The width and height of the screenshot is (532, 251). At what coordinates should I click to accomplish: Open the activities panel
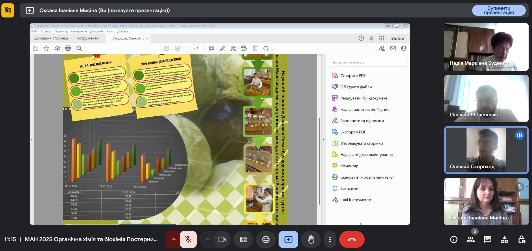pos(505,239)
